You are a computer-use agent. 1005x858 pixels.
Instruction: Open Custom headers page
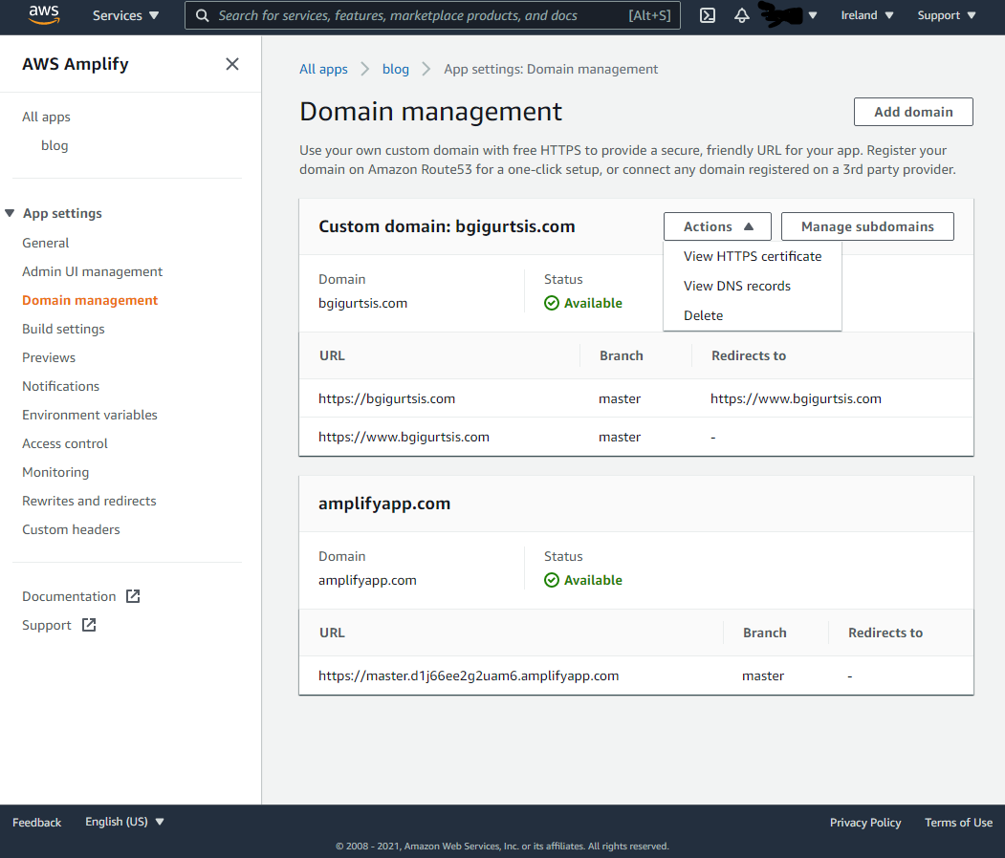coord(71,529)
